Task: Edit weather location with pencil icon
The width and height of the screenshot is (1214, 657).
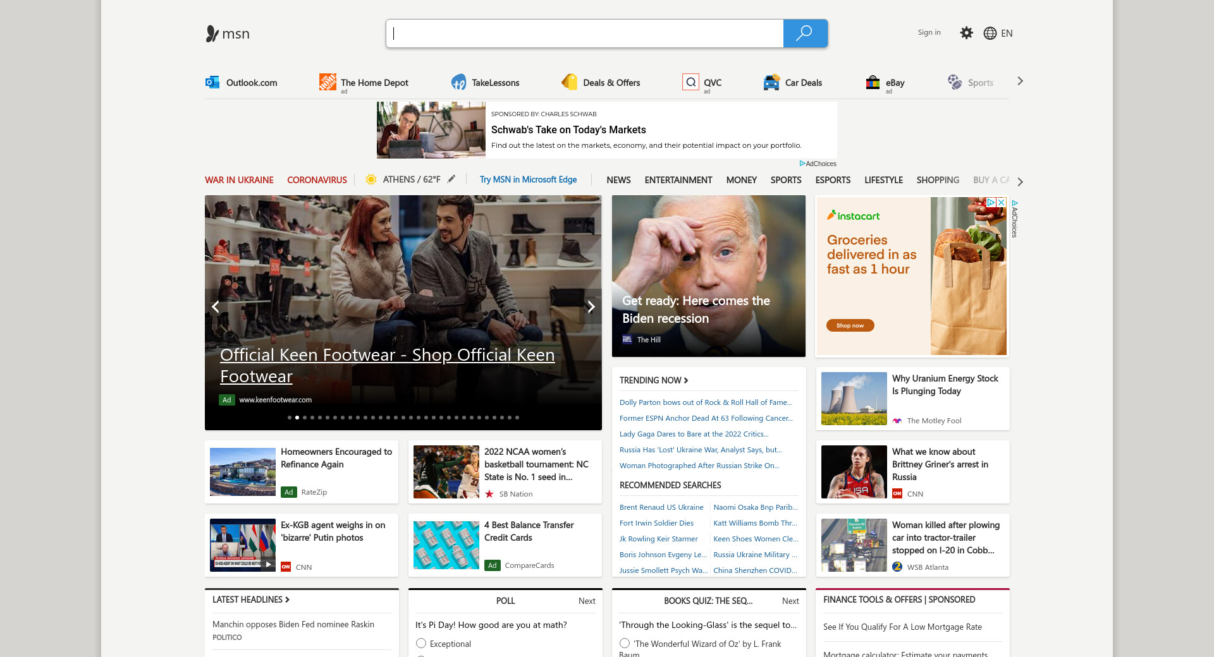Action: (451, 179)
